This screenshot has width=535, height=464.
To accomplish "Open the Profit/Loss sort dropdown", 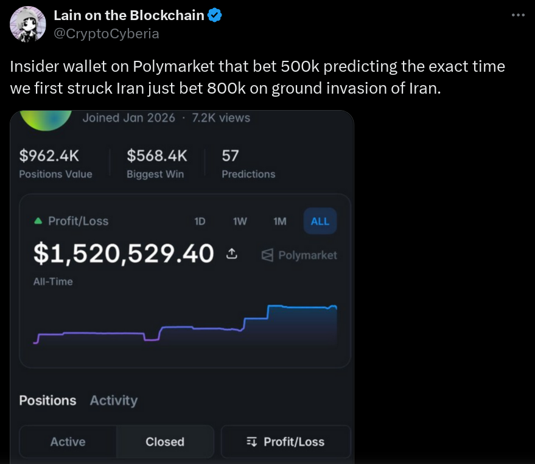I will (x=286, y=442).
